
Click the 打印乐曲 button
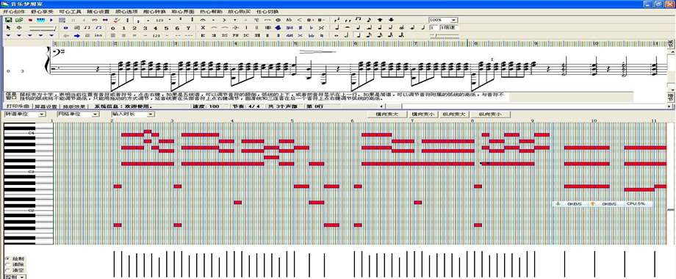pos(17,106)
